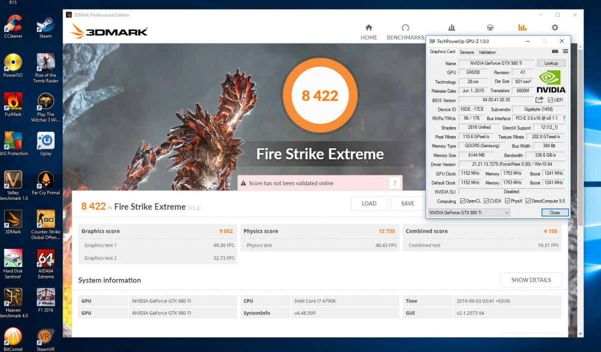Open the orange results icon in 3DMark navigation
Viewport: 601px width, 352px height.
pyautogui.click(x=522, y=28)
